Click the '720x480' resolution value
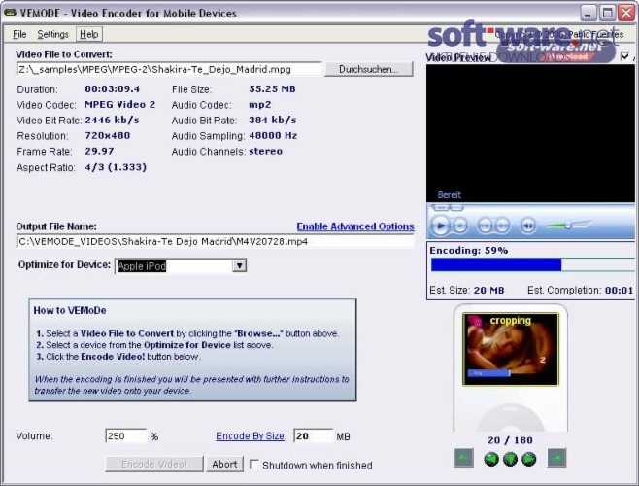The width and height of the screenshot is (639, 486). (108, 135)
